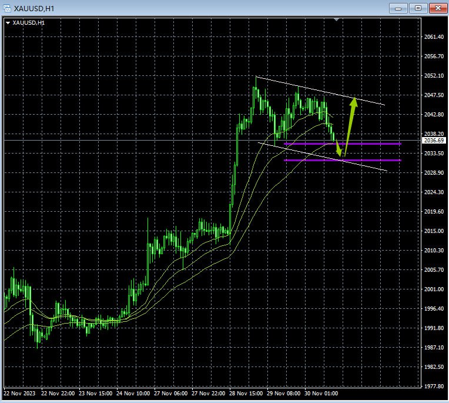This screenshot has height=403, width=449.
Task: Close the XAUUSD,H1 chart window
Action: coord(437,8)
